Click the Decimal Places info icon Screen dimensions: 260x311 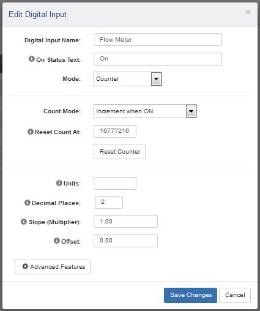coord(28,203)
